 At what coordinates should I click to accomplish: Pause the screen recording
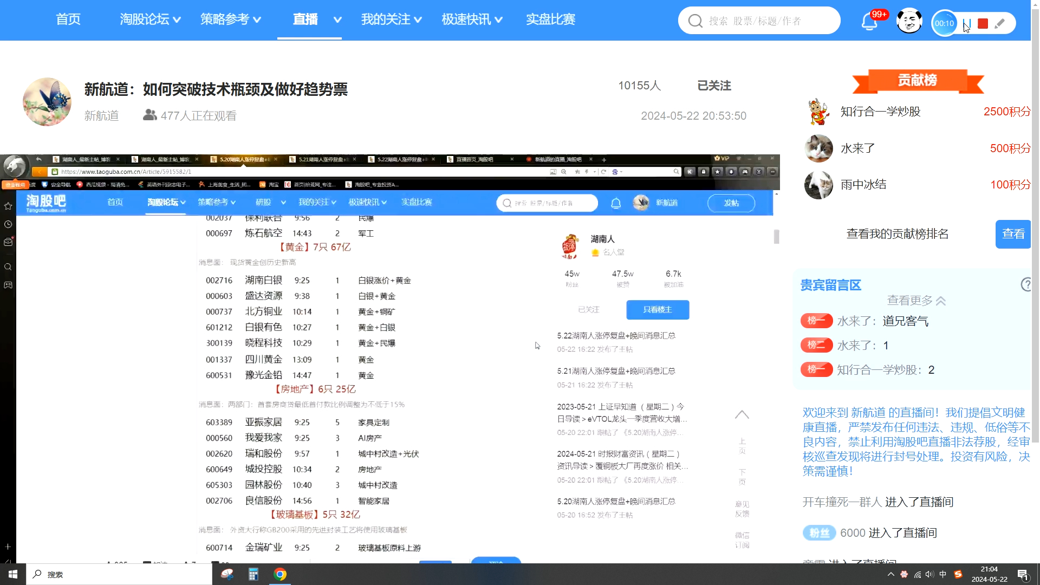tap(967, 23)
